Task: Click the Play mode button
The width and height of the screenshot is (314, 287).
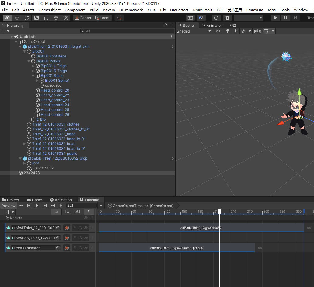Action: tap(276, 18)
